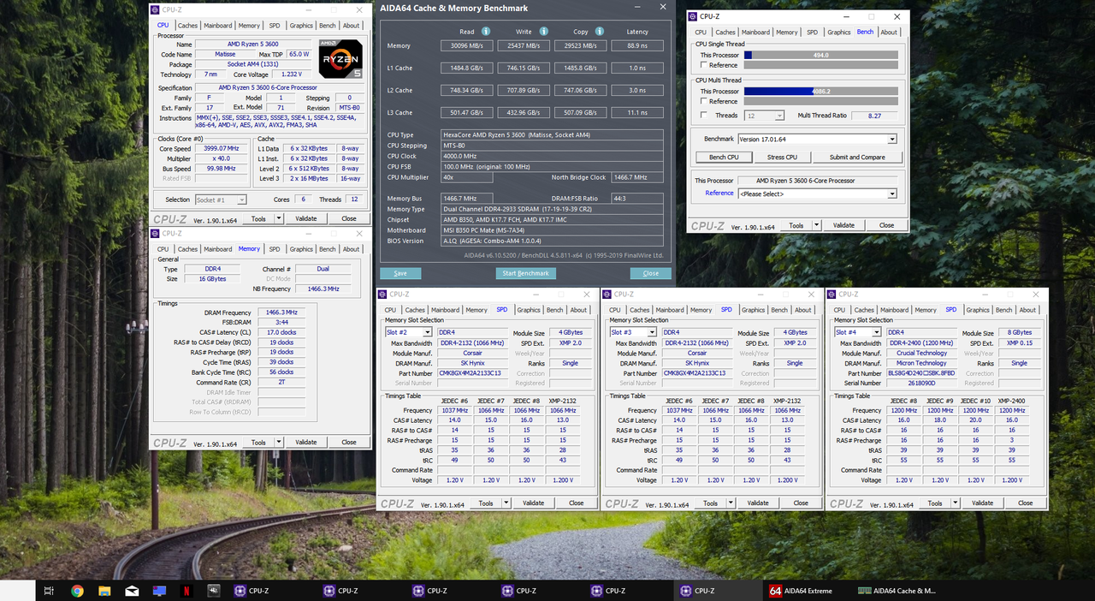
Task: Click the single thread This Processor 494.0 bar
Action: [x=820, y=55]
